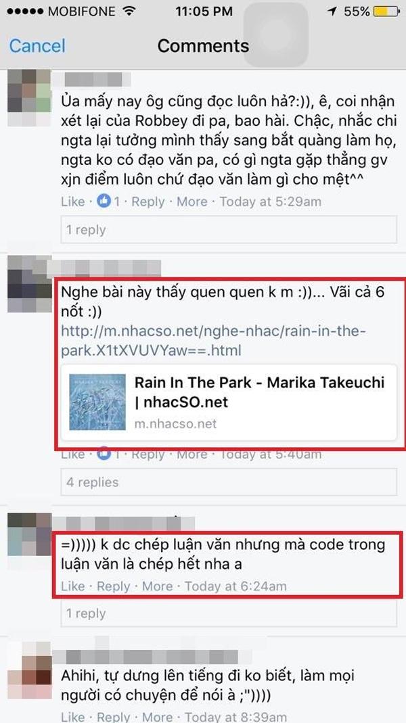This screenshot has width=406, height=723.
Task: Expand the 4 replies thread
Action: coord(229,482)
